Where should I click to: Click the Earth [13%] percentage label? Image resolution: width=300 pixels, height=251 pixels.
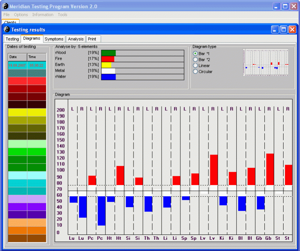click(93, 65)
